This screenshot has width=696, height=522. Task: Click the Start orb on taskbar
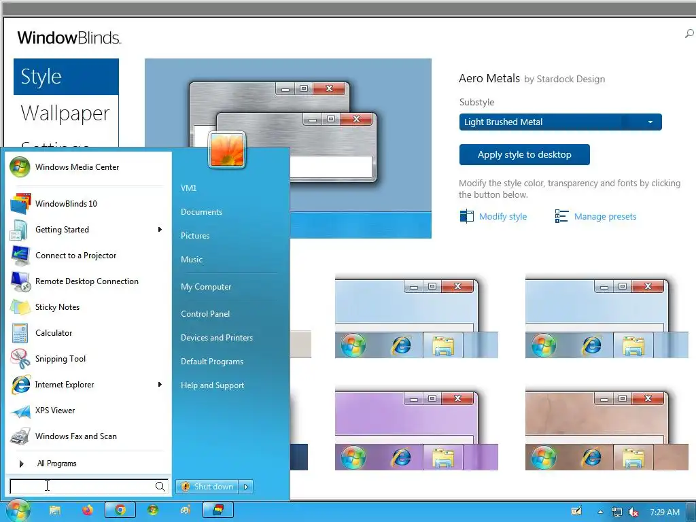click(18, 511)
